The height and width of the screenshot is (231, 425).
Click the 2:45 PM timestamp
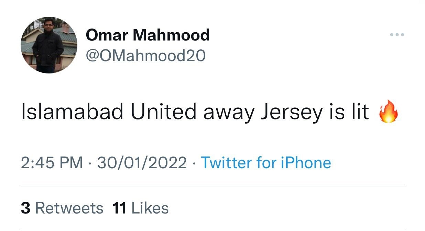pyautogui.click(x=52, y=162)
